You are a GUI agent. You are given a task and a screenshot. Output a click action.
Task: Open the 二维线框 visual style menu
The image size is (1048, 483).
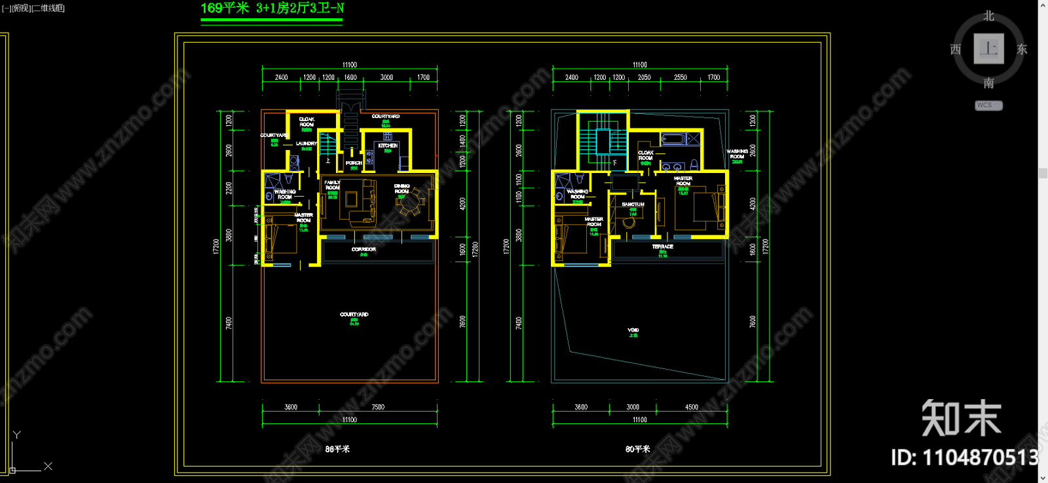coord(48,9)
